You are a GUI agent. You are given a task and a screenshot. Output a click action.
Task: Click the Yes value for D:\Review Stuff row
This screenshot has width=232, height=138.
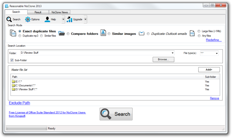click(207, 89)
